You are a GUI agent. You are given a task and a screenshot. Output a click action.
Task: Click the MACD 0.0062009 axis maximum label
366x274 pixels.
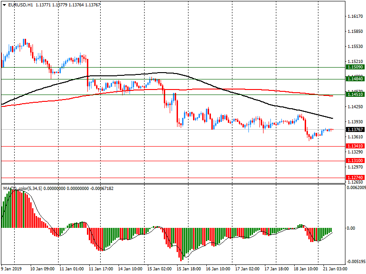point(356,188)
